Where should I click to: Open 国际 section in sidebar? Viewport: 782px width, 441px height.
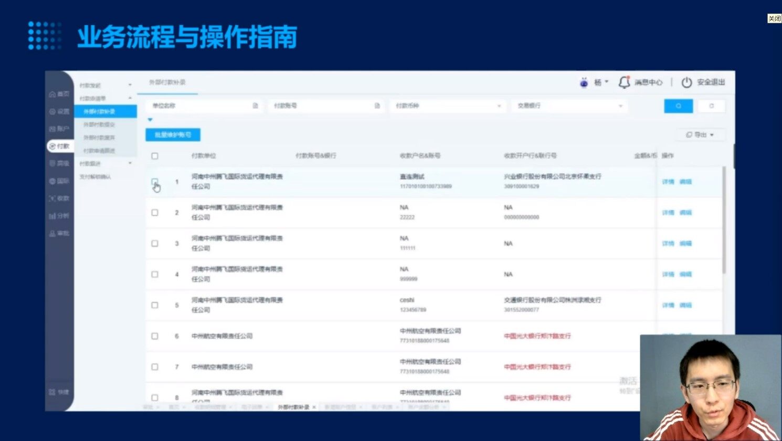coord(59,181)
